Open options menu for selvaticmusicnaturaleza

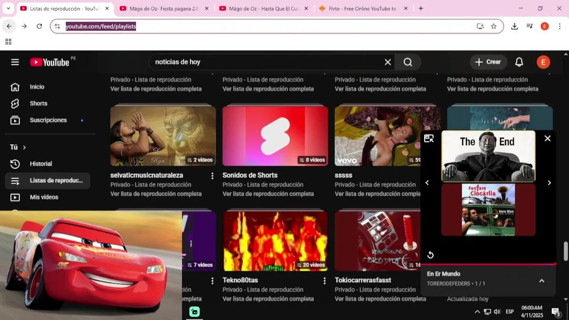212,176
